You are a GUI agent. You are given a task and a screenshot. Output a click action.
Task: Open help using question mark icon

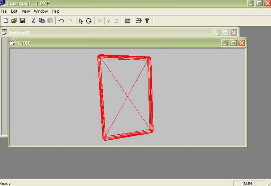[147, 21]
